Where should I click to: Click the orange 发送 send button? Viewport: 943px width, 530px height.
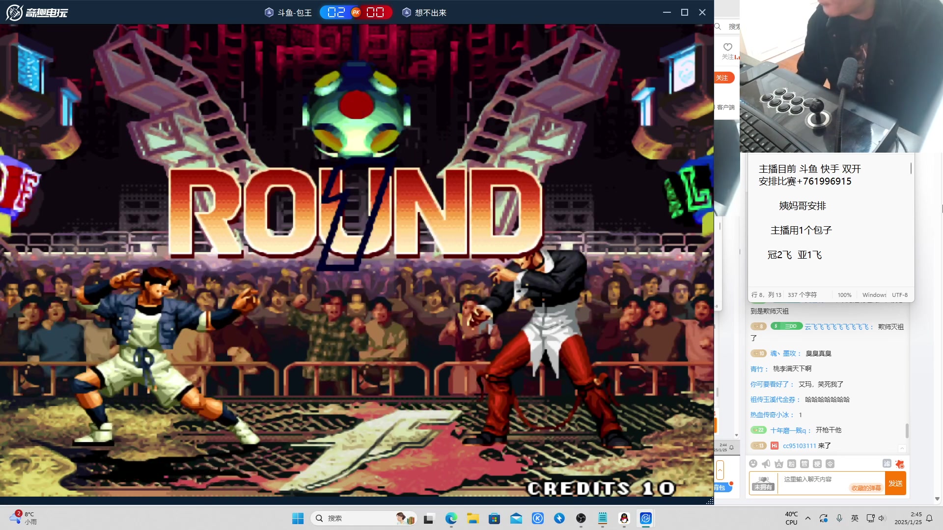coord(895,483)
